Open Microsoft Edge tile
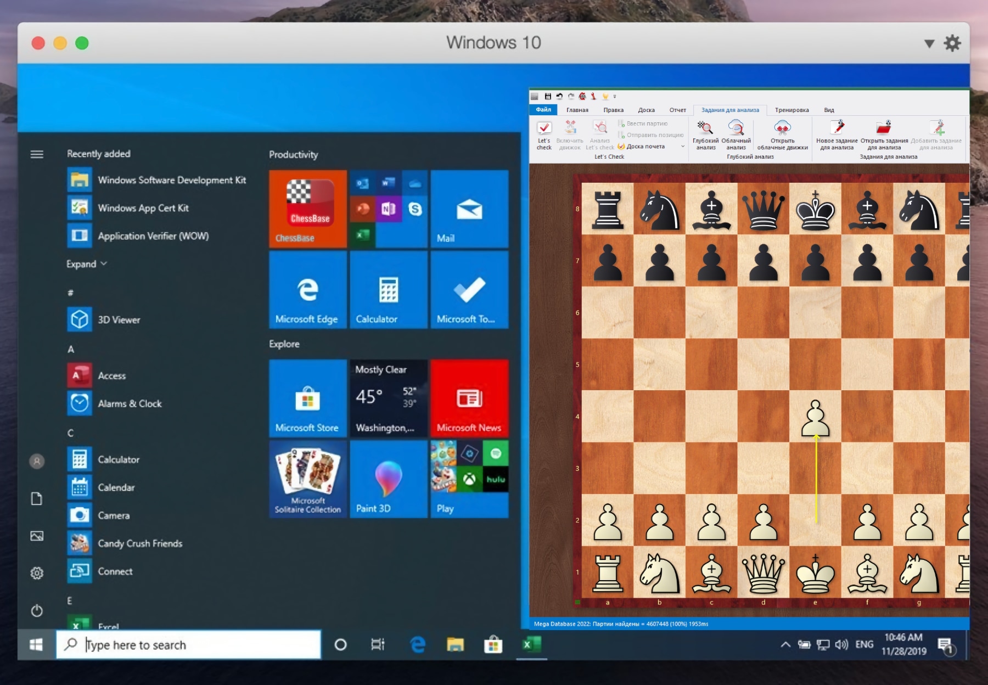The height and width of the screenshot is (685, 988). [x=308, y=290]
